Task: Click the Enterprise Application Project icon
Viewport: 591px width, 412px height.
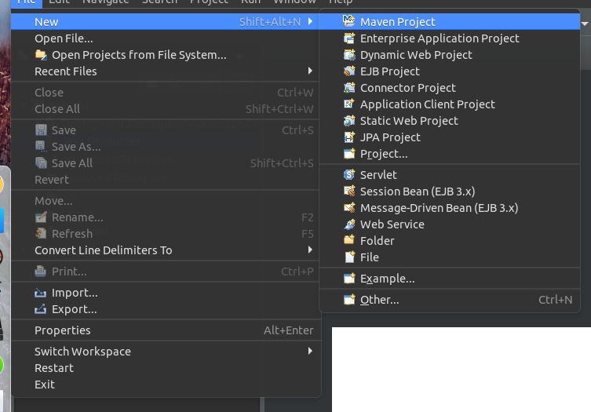Action: 349,38
